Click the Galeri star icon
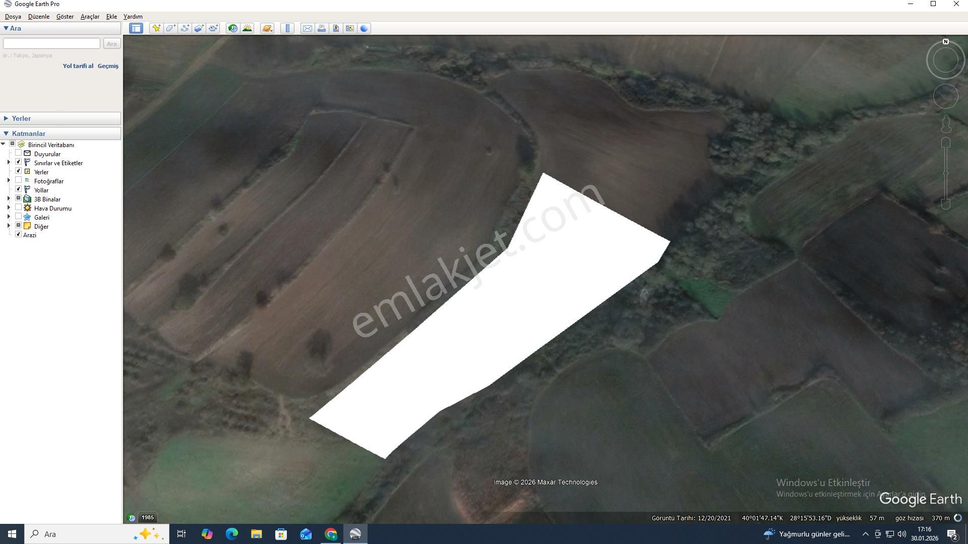The height and width of the screenshot is (544, 968). click(27, 217)
